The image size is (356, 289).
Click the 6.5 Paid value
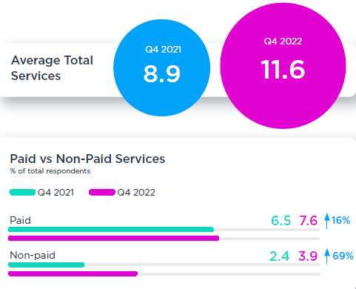(281, 221)
